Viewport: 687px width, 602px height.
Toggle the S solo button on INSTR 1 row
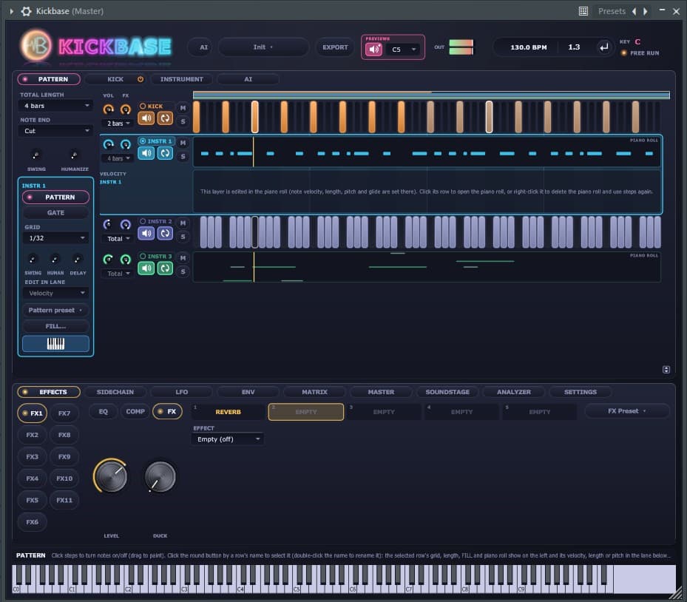[183, 156]
